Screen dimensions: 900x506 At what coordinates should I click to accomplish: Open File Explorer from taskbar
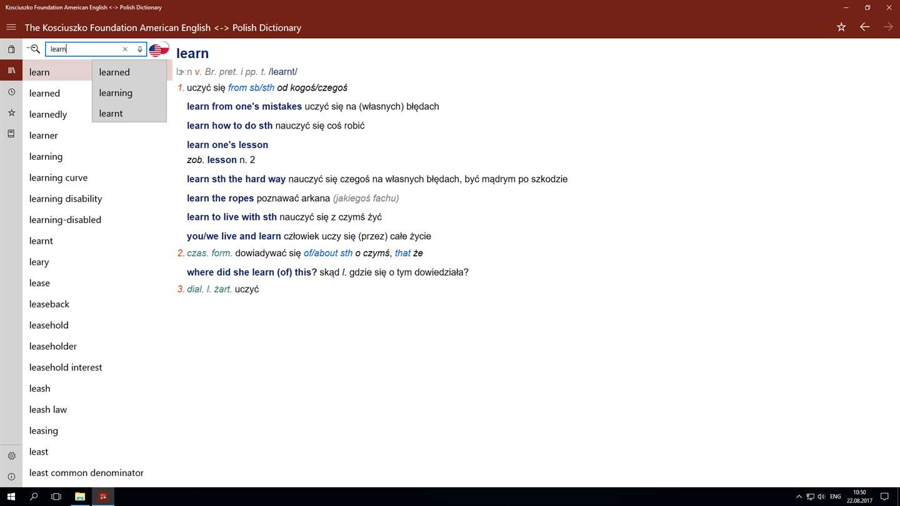(x=80, y=497)
